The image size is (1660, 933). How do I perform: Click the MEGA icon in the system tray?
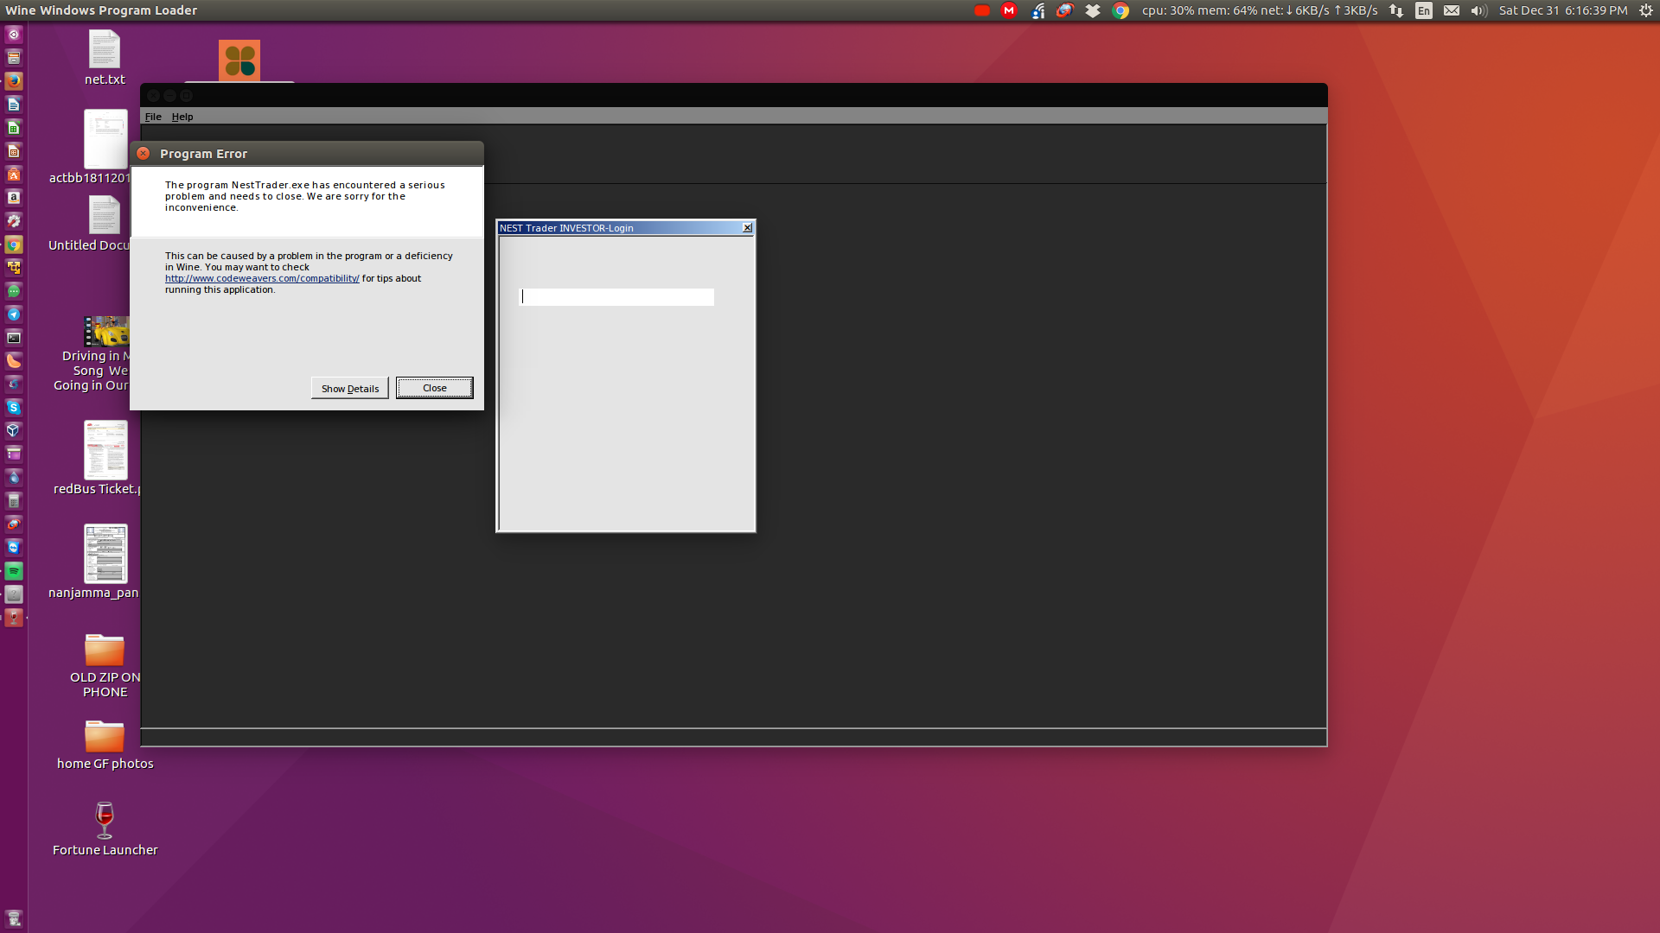click(x=1009, y=10)
